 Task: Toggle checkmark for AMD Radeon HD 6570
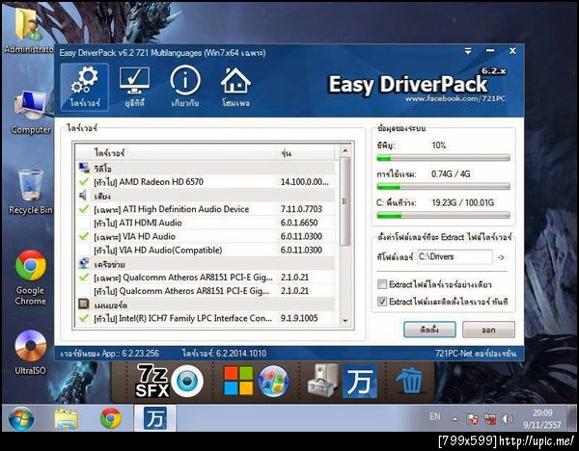pyautogui.click(x=84, y=181)
